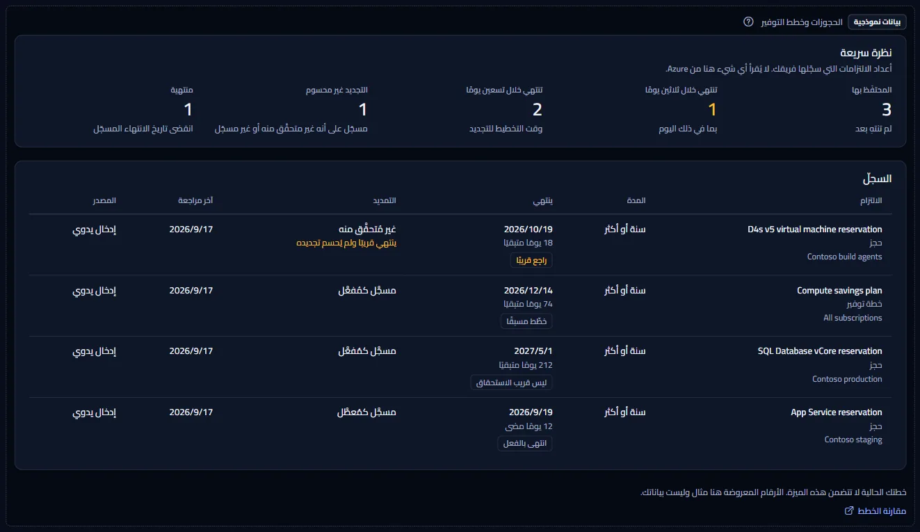920x532 pixels.
Task: Click the 'انقضى تاريخ الانتهاء المسجّل' caption
Action: coord(143,129)
